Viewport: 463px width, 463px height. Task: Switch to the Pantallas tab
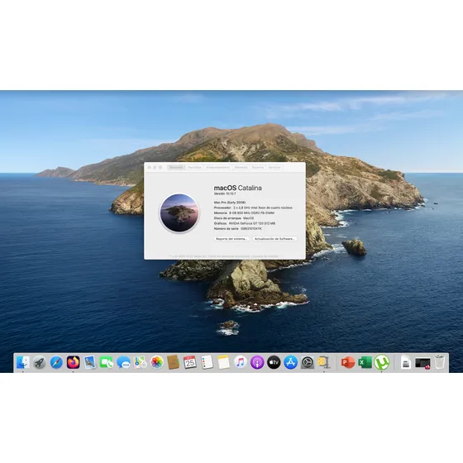click(194, 167)
